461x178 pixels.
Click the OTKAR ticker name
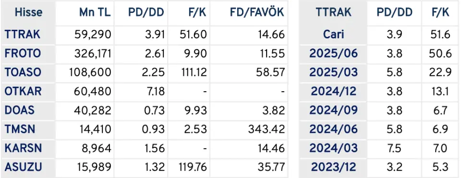click(23, 91)
